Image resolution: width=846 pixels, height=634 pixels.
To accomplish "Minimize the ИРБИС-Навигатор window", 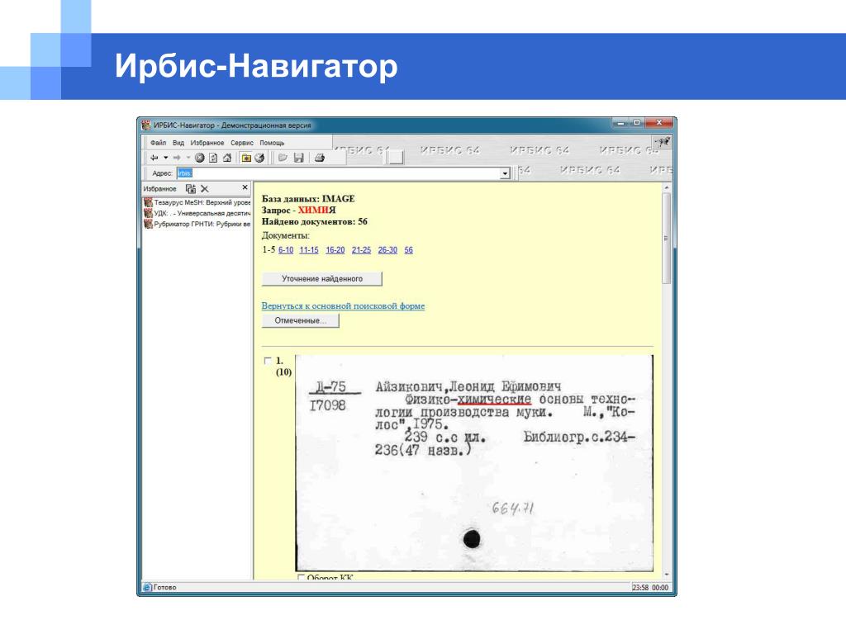I will (620, 123).
